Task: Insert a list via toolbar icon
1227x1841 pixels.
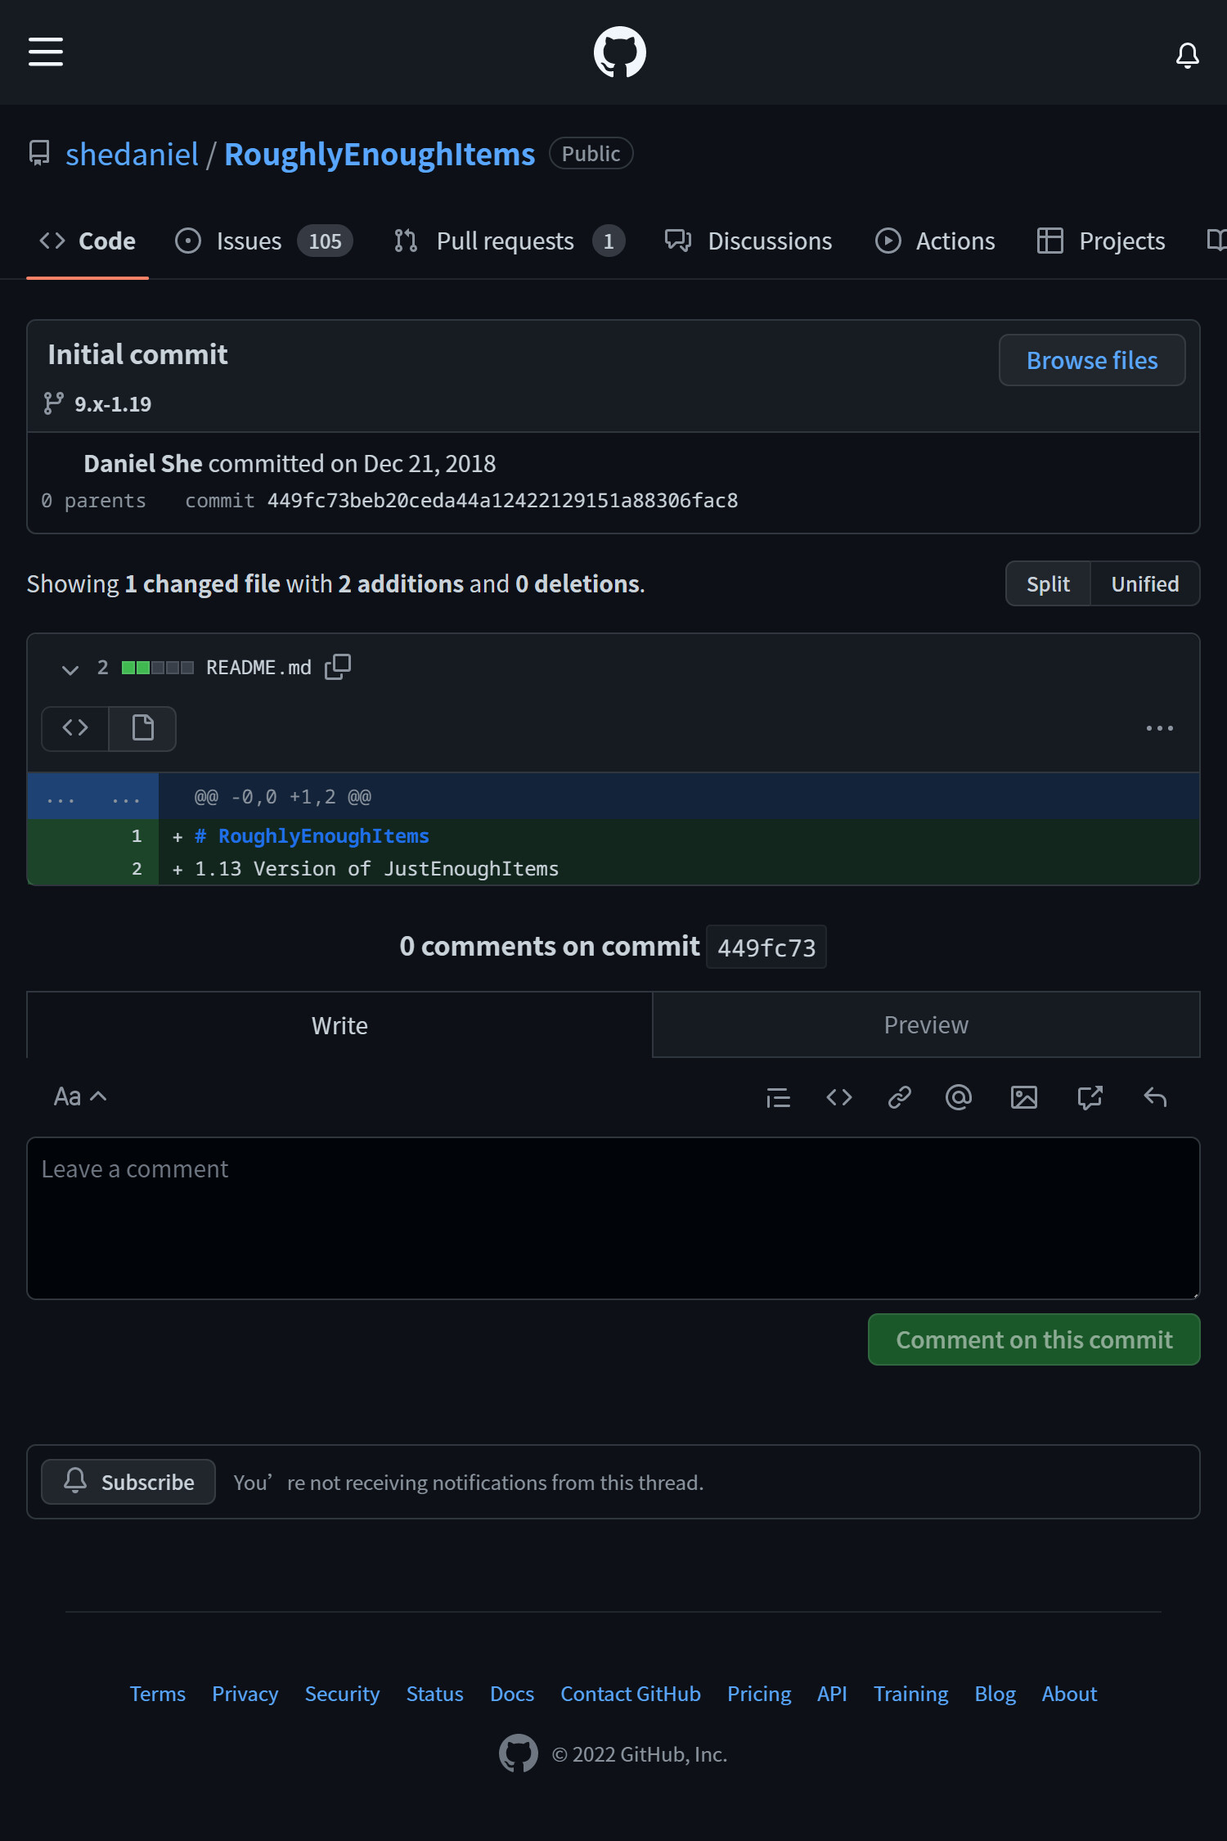Action: tap(778, 1097)
